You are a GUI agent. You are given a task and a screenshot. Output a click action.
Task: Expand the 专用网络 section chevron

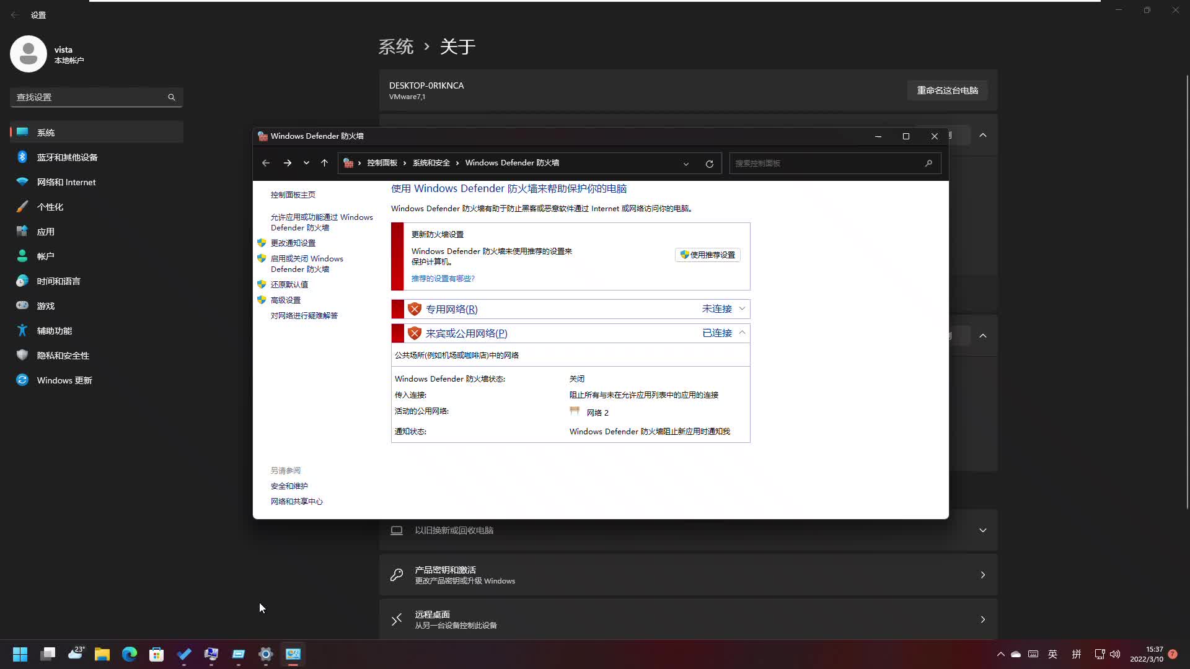pyautogui.click(x=742, y=308)
